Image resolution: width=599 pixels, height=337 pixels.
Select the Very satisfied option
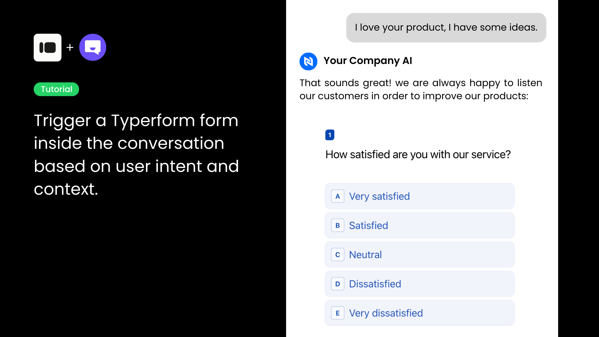[419, 196]
